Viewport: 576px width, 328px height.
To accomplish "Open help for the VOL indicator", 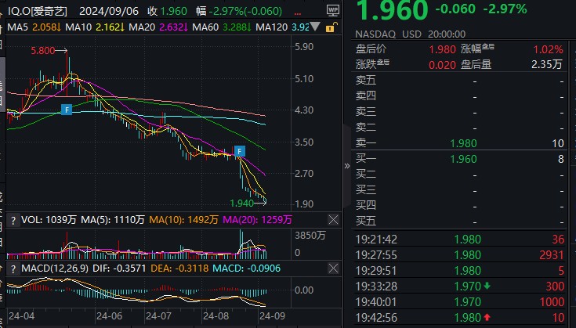I will [13, 220].
